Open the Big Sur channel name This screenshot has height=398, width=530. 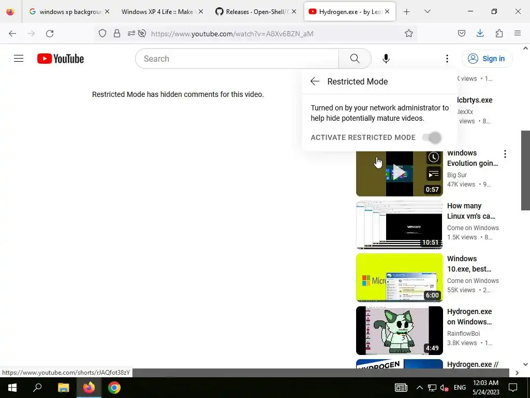[x=457, y=175]
